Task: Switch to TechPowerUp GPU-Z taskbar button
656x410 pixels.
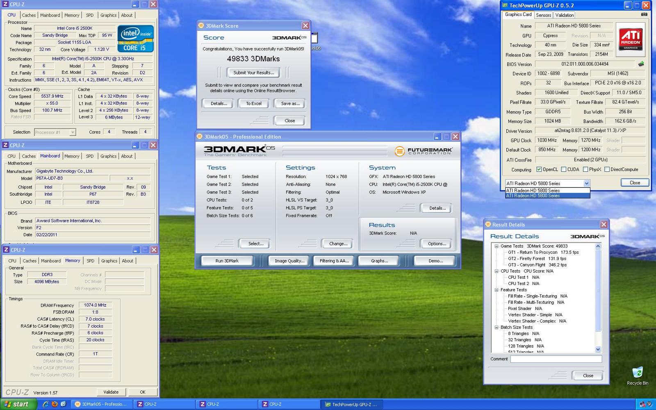Action: (x=351, y=404)
